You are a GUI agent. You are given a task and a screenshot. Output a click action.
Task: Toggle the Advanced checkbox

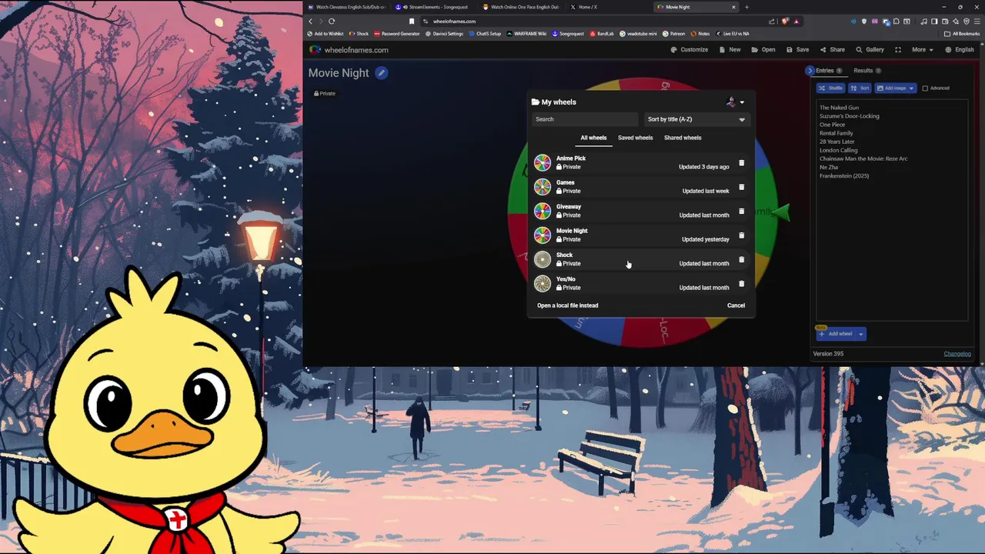(925, 88)
